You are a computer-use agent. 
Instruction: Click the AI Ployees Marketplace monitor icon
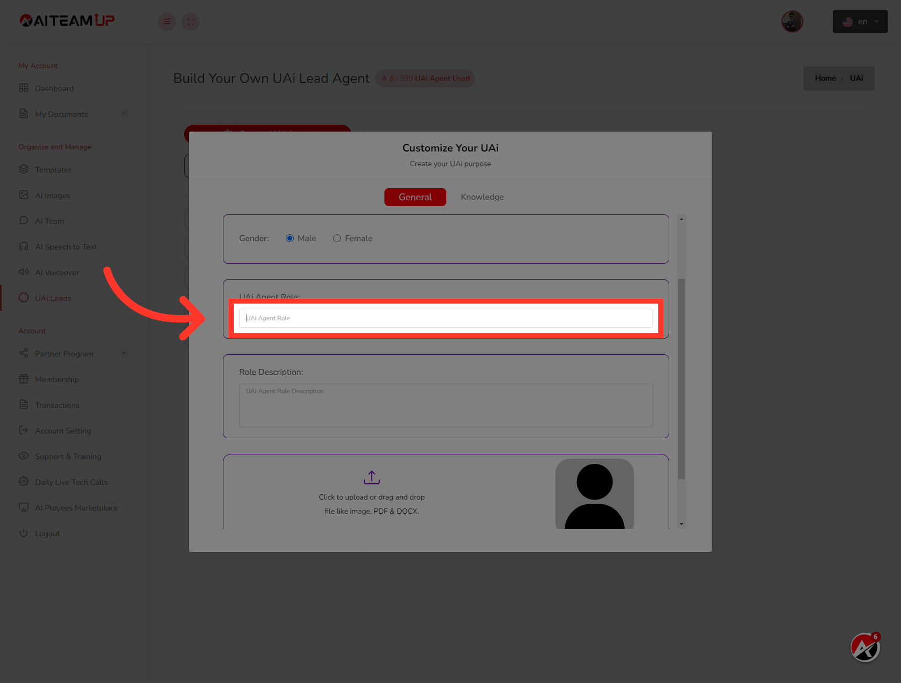tap(24, 507)
